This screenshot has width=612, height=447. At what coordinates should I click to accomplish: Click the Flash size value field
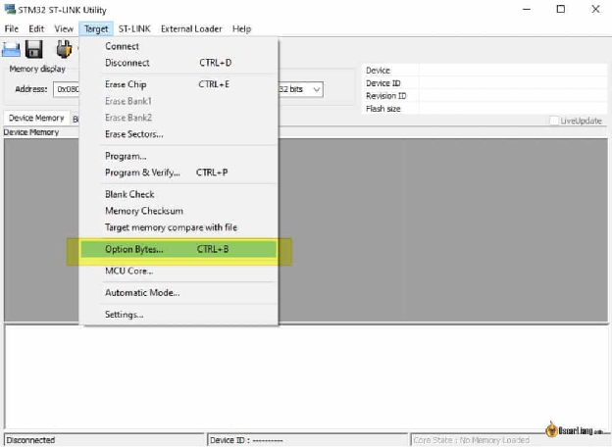(513, 109)
